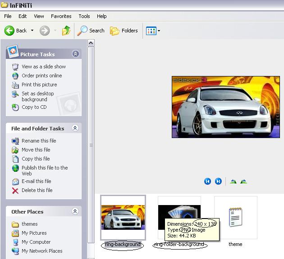Open the Edit menu
284x259 pixels.
tap(23, 16)
